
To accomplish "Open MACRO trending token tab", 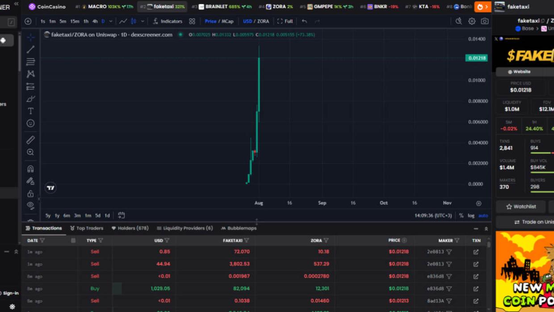I will tap(105, 7).
